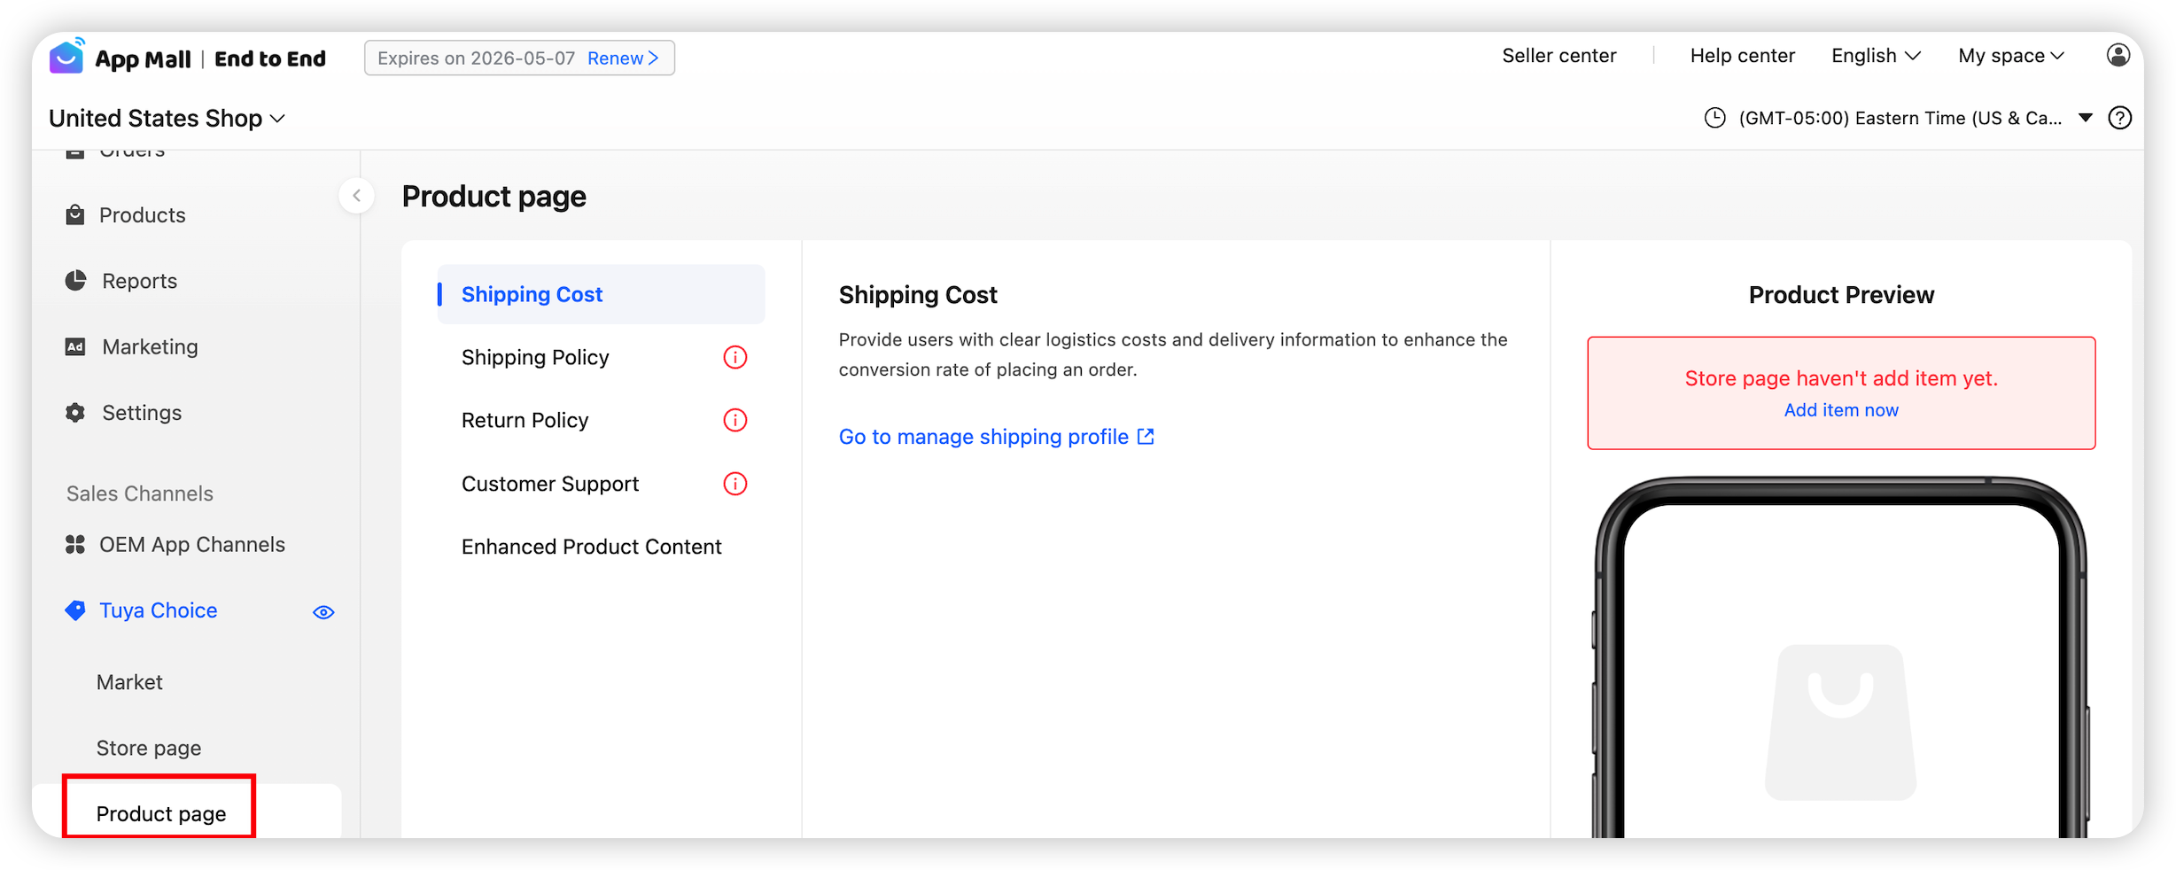
Task: Click the warning icon next to Shipping Policy
Action: 734,357
